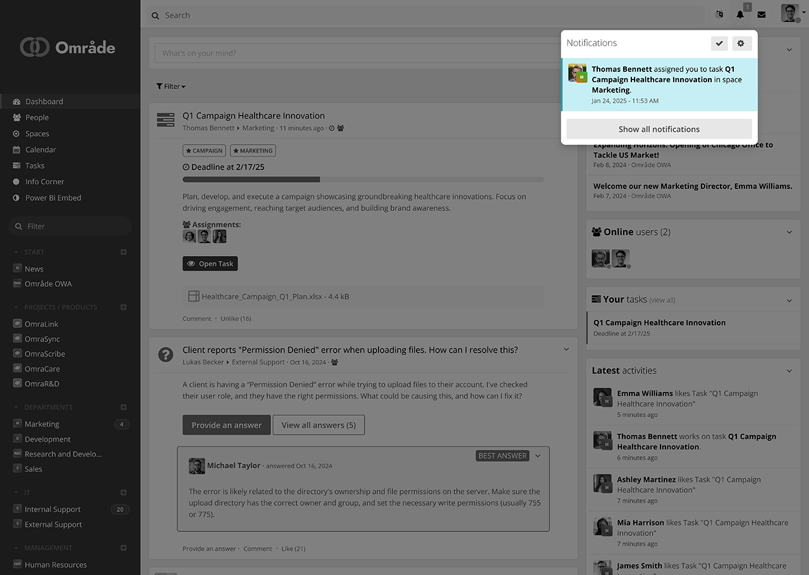
Task: Click the notifications bell icon
Action: [740, 15]
